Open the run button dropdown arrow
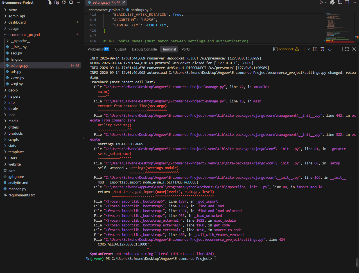This screenshot has height=273, width=359. 326,2
